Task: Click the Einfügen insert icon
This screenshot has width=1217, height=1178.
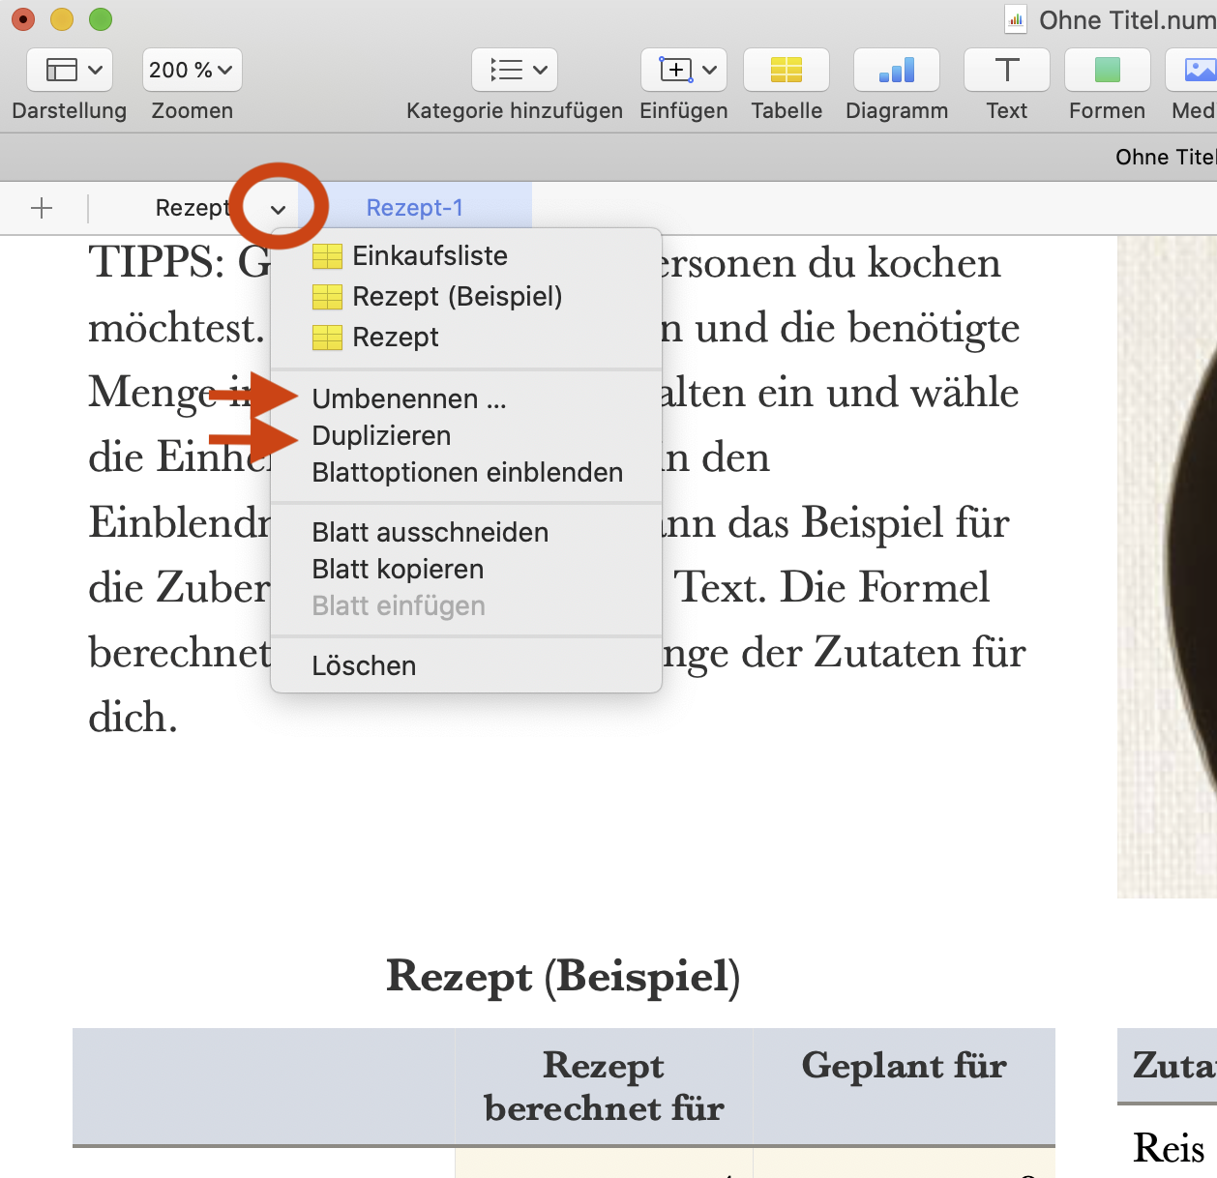Action: (x=683, y=70)
